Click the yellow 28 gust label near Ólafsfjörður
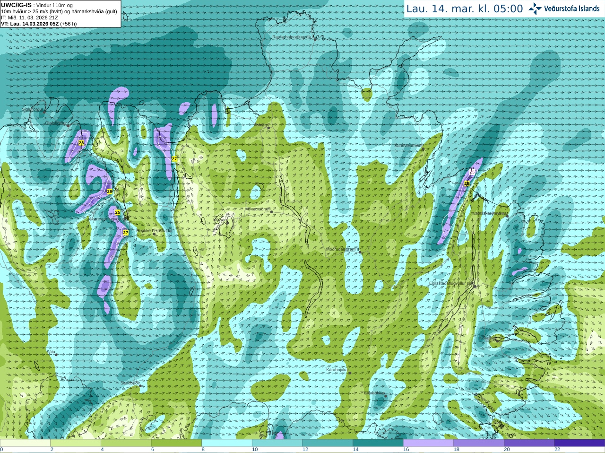 click(x=81, y=142)
